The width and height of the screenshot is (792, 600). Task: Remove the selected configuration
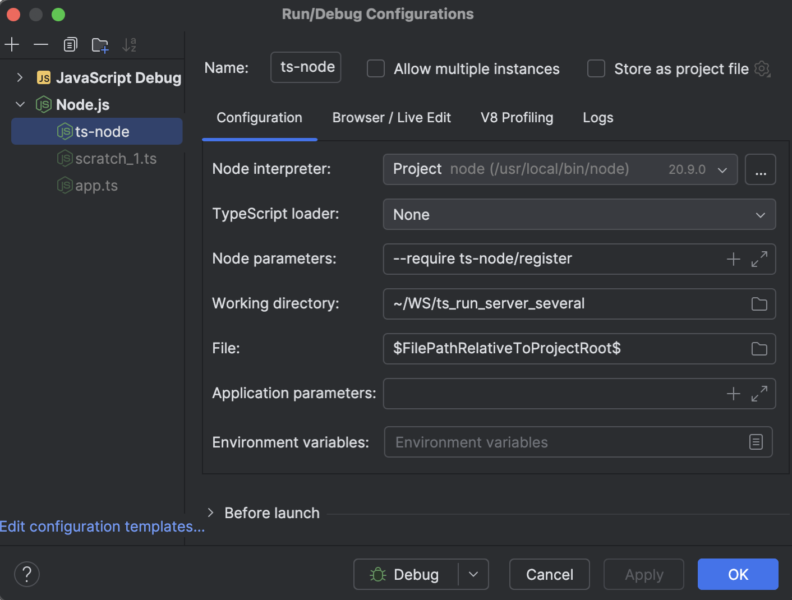[x=40, y=44]
